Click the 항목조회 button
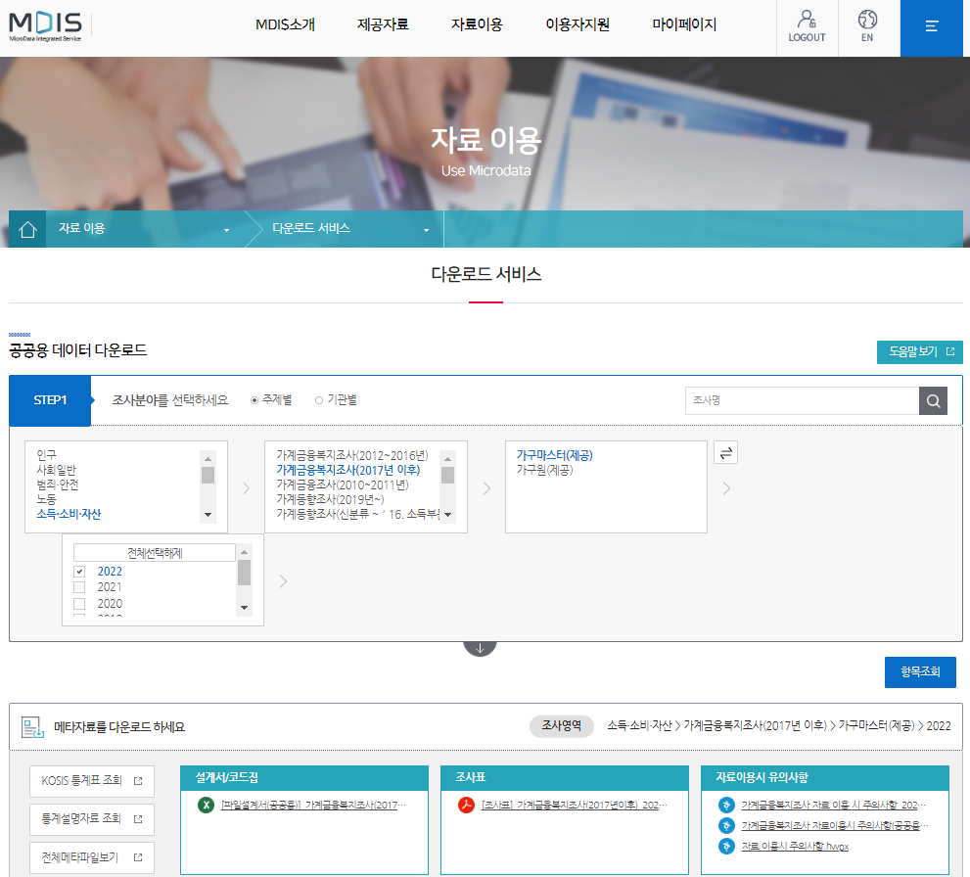The image size is (970, 877). tap(920, 672)
